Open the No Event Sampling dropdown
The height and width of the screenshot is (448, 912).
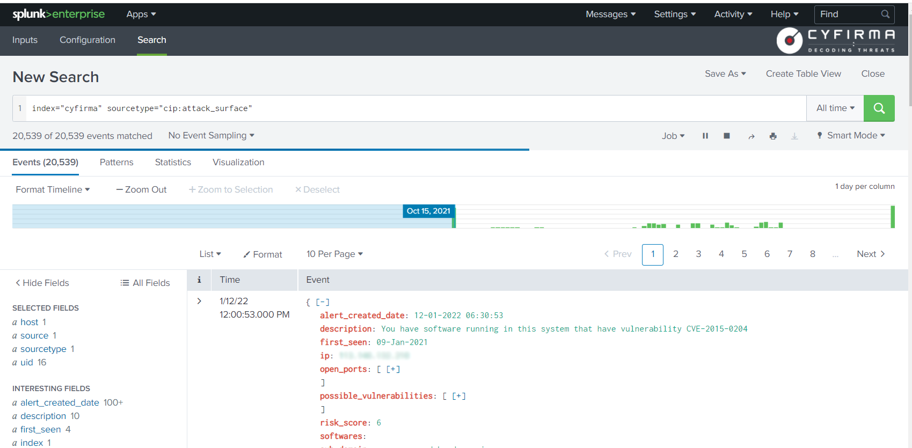(x=211, y=136)
